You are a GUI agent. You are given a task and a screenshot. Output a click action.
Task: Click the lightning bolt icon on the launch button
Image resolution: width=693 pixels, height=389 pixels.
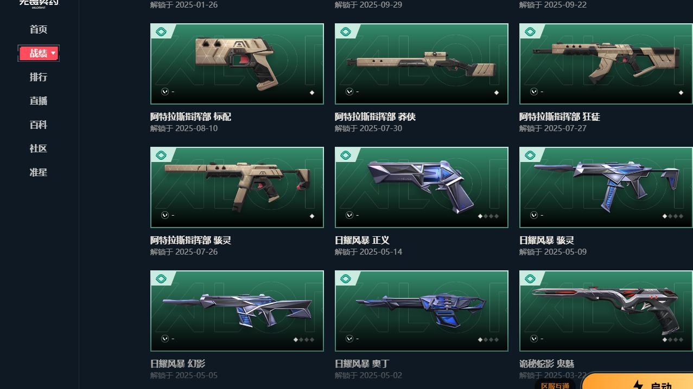pyautogui.click(x=638, y=385)
